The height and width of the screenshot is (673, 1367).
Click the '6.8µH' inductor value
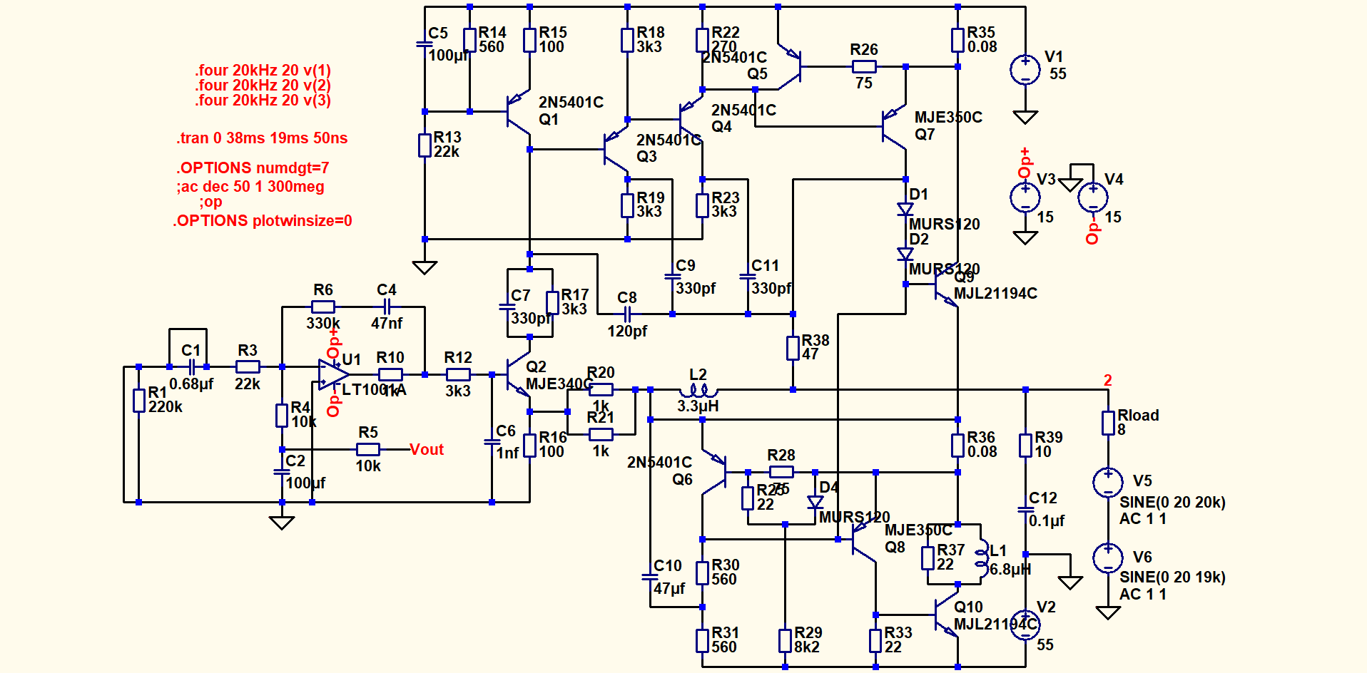click(x=1010, y=570)
